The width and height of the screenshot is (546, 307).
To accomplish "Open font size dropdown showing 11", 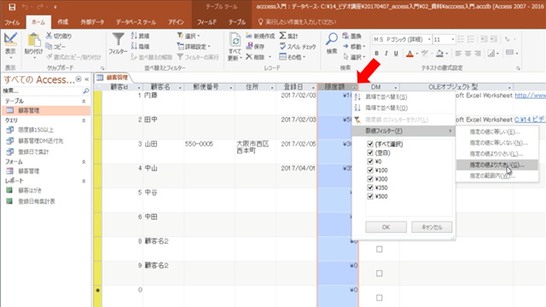I will coord(453,39).
